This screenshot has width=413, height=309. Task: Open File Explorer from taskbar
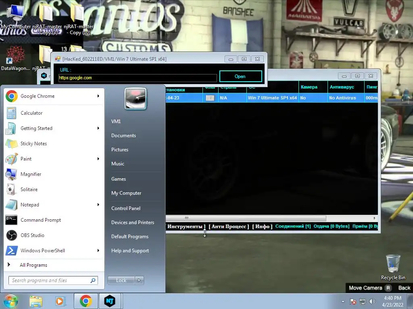(36, 301)
